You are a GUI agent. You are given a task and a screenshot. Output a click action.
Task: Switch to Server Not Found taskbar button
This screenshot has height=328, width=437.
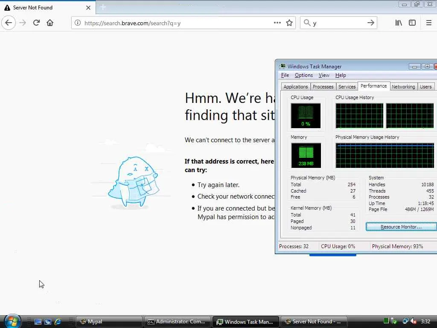click(314, 322)
